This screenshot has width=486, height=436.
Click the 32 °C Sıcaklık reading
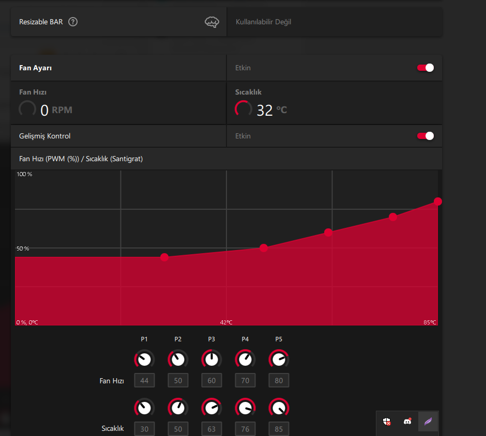coord(272,110)
